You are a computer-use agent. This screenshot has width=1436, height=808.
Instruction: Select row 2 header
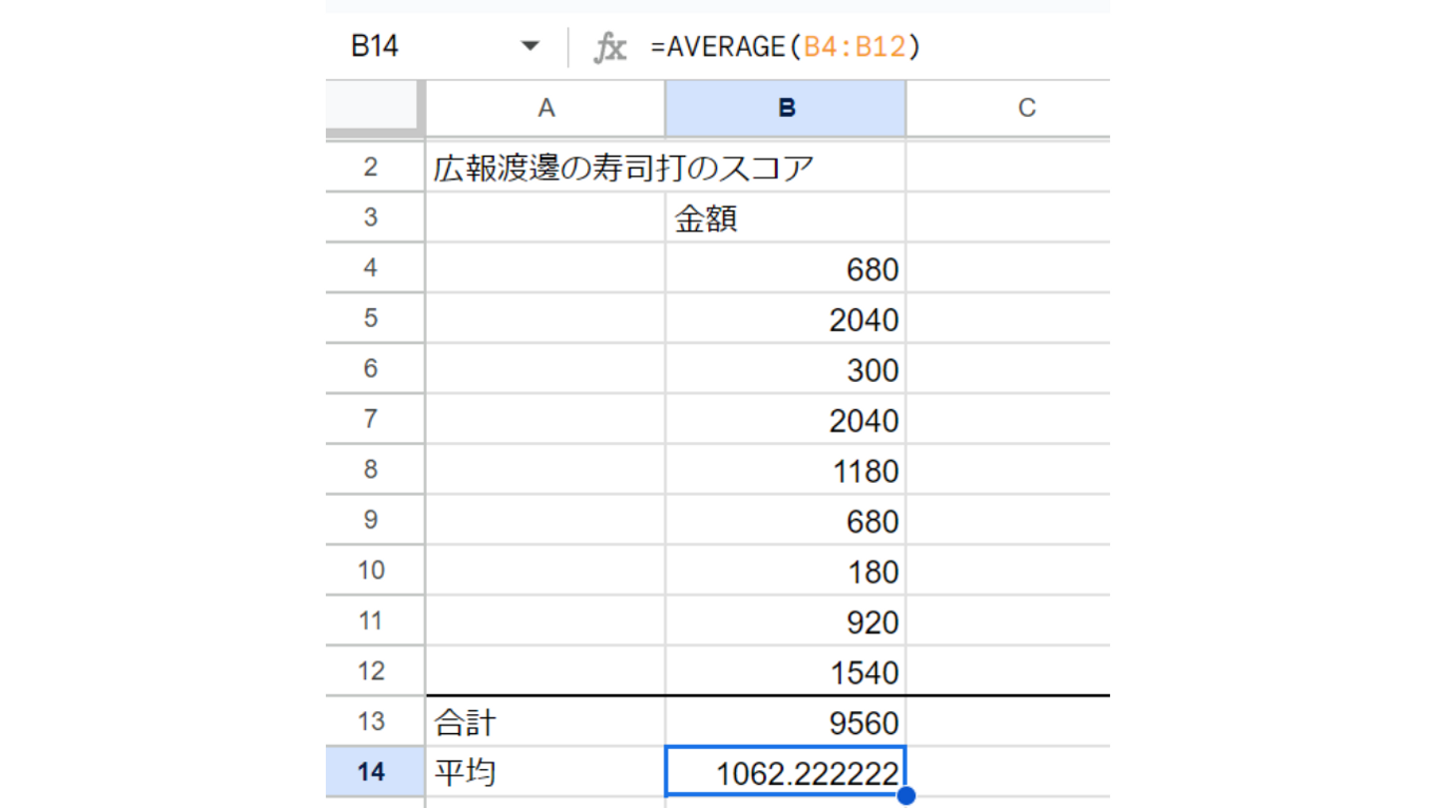coord(371,167)
